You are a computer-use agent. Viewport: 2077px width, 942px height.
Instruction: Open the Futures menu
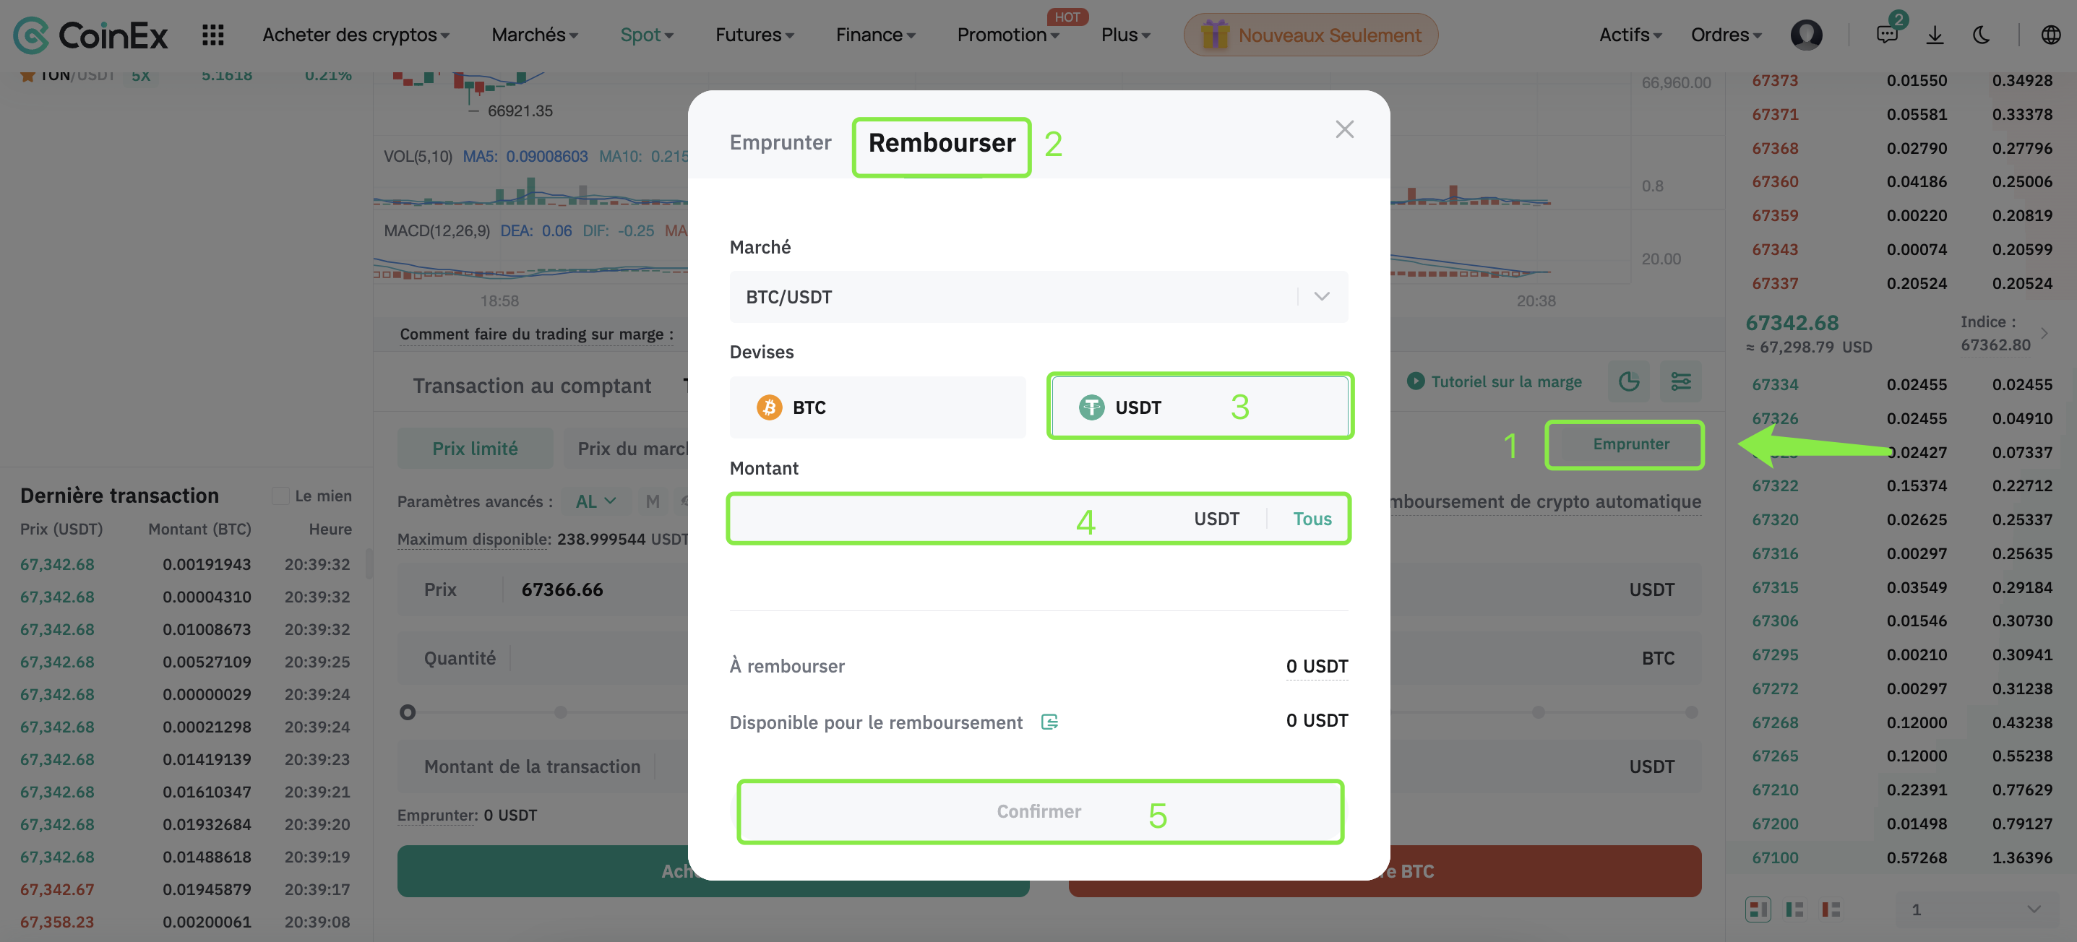click(754, 35)
